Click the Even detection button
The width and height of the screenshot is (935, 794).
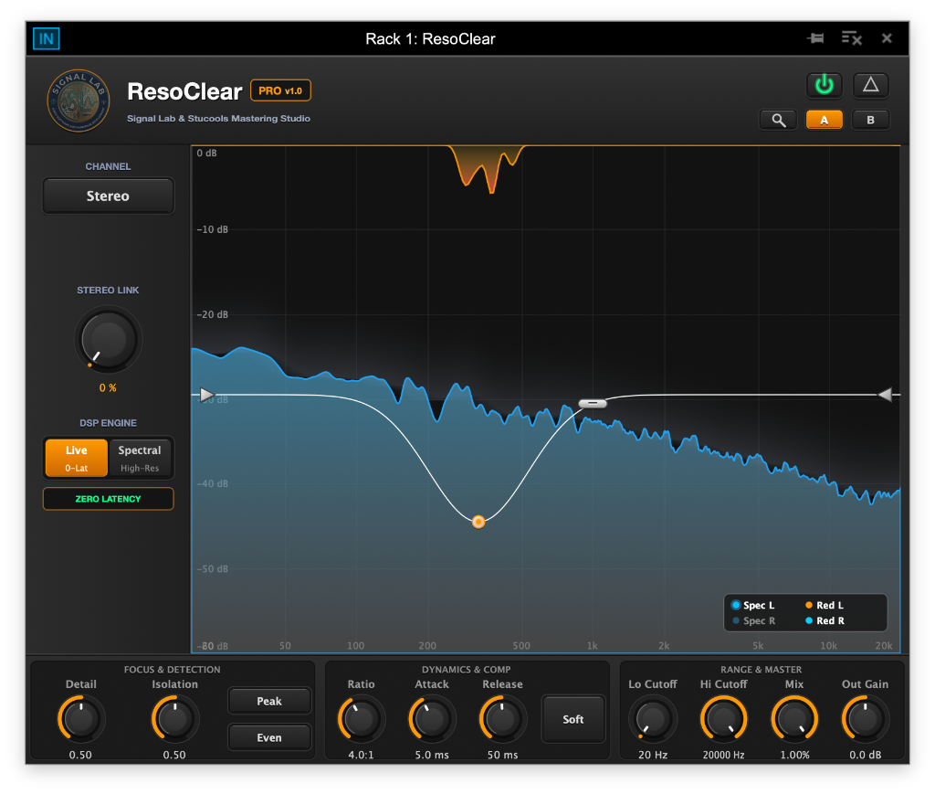click(269, 737)
